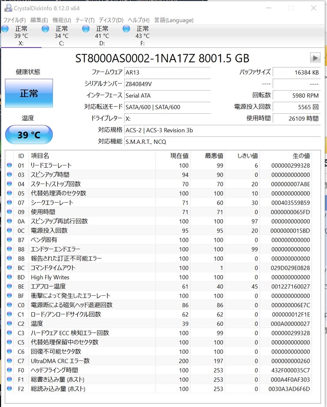
Task: Select the ロード/アンロードサイクル回数 row name
Action: tap(66, 314)
